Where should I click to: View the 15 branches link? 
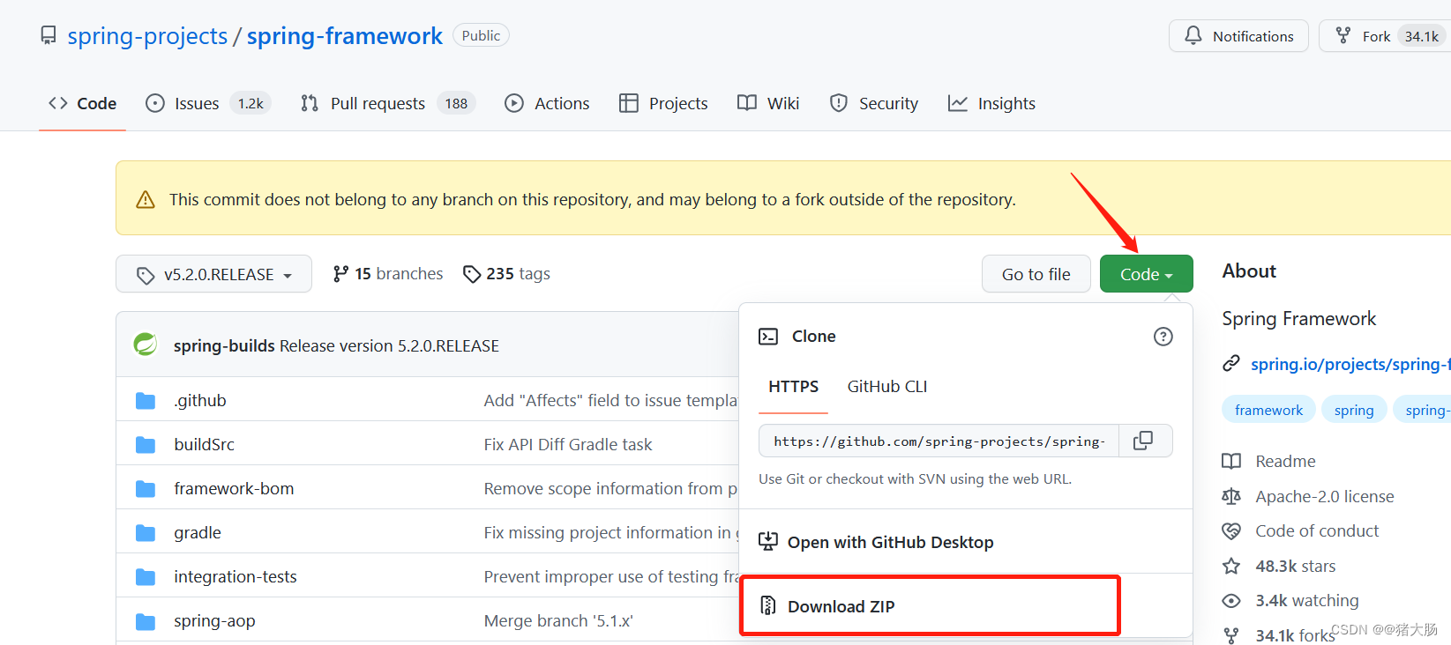388,274
